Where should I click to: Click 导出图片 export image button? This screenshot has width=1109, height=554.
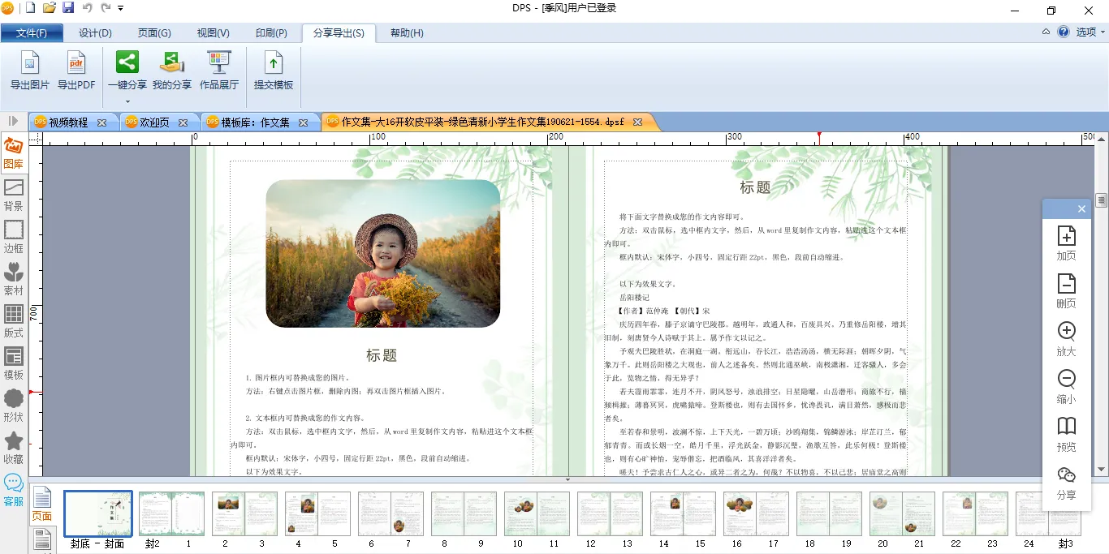(x=30, y=71)
